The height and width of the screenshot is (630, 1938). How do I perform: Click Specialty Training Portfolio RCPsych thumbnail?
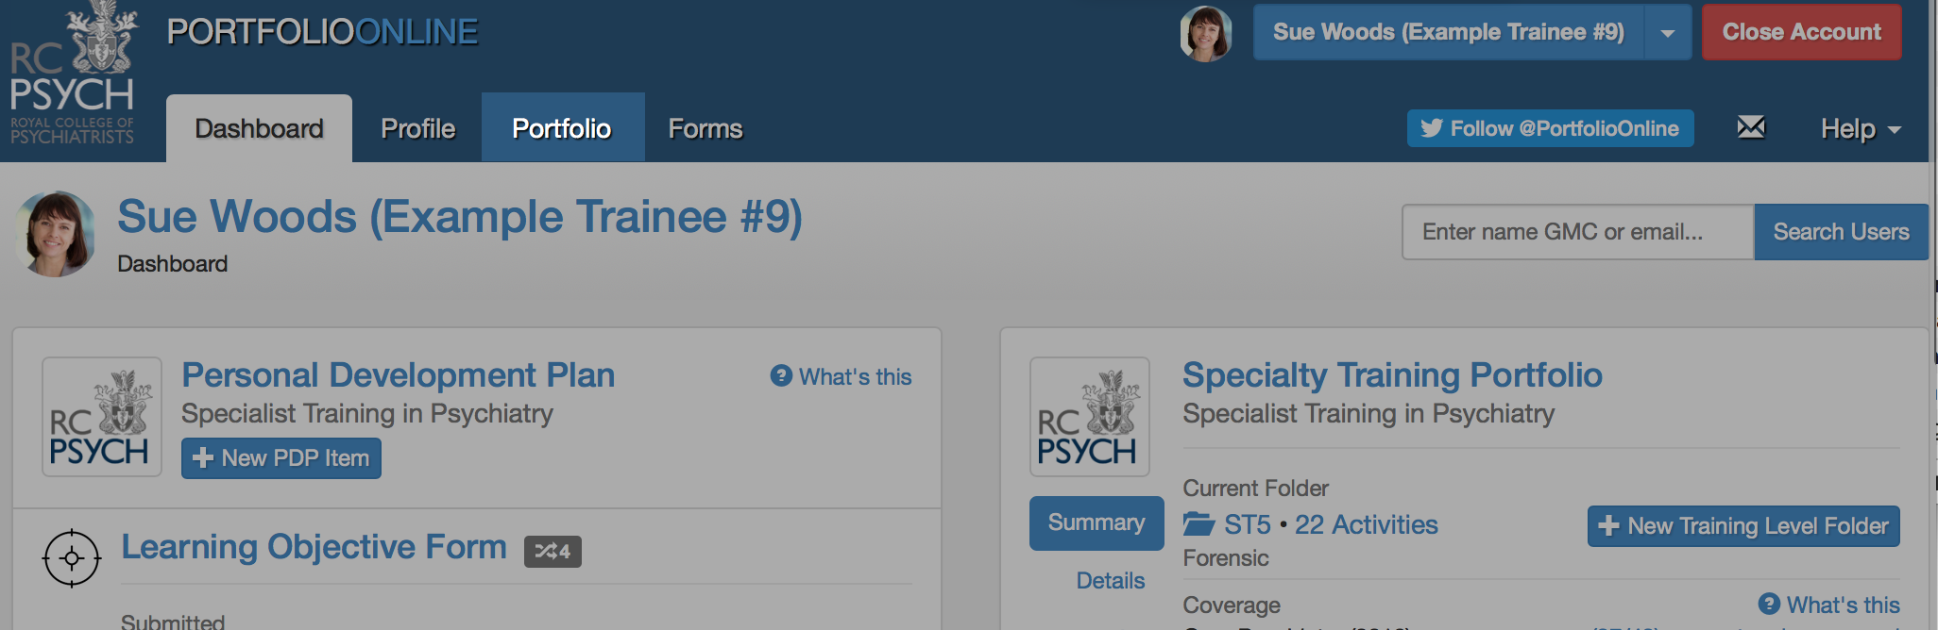click(1089, 417)
